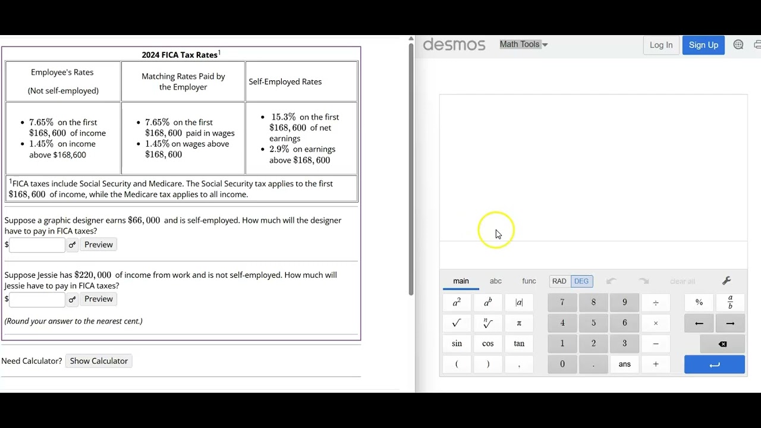Click the number 9 key
This screenshot has width=761, height=428.
coord(624,303)
